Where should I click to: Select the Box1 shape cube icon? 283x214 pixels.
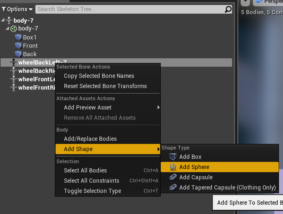pyautogui.click(x=18, y=38)
